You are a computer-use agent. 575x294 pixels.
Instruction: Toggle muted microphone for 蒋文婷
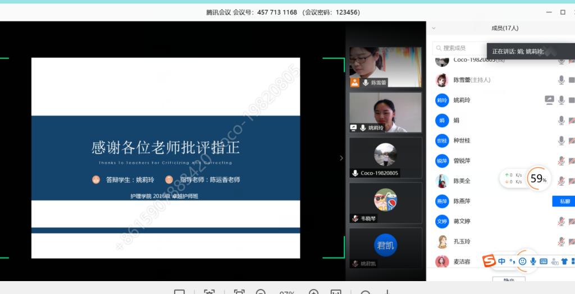(x=561, y=222)
